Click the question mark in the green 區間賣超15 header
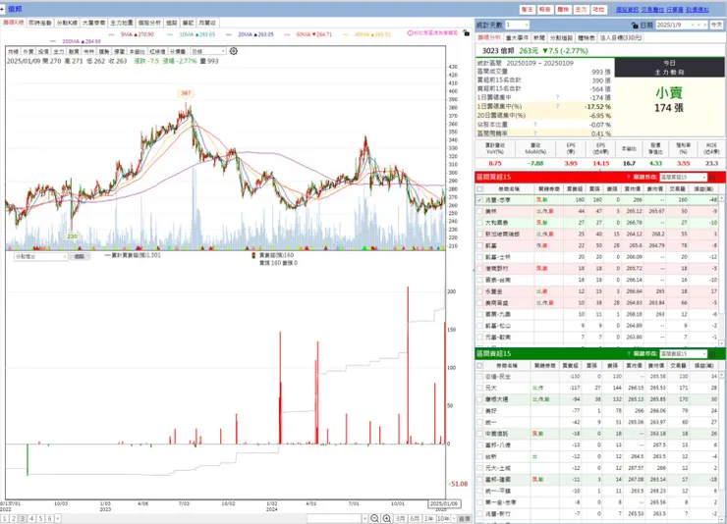The image size is (727, 524). [629, 353]
